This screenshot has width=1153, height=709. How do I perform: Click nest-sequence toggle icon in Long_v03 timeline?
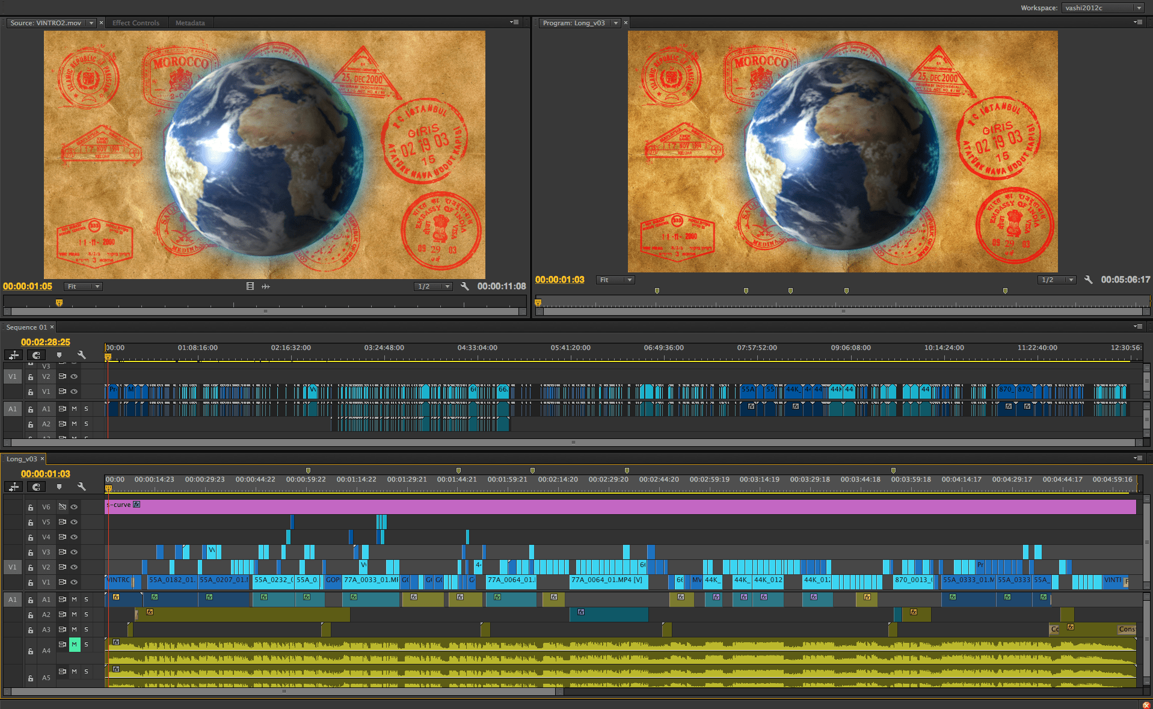(14, 487)
